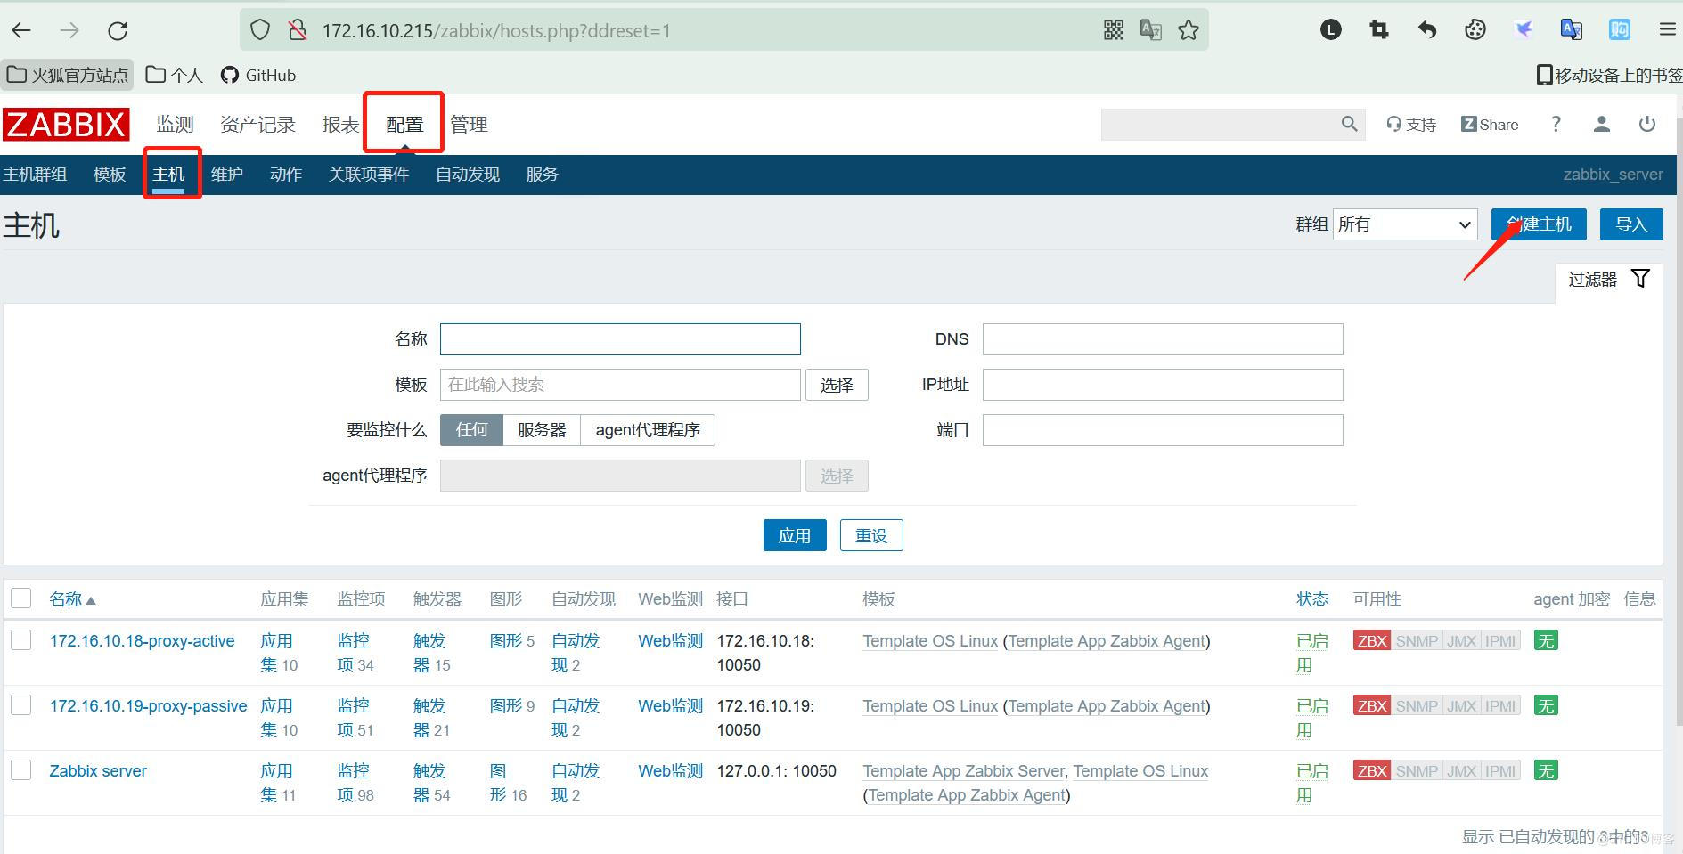Click into the IP地址 filter field
This screenshot has height=854, width=1683.
pyautogui.click(x=1163, y=385)
